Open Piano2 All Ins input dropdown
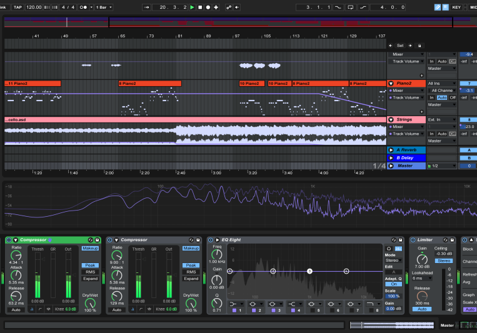 [442, 83]
